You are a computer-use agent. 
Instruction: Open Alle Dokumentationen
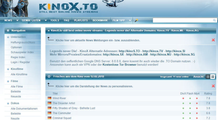coord(24,109)
